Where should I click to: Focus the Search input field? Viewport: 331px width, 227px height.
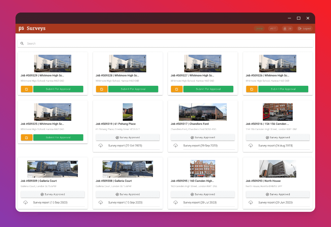[165, 44]
